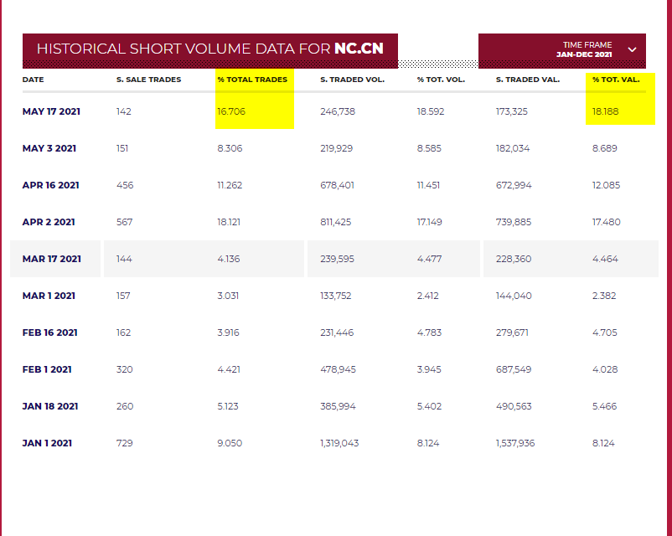
Task: Click the 478,945 traded volume cell
Action: (339, 369)
